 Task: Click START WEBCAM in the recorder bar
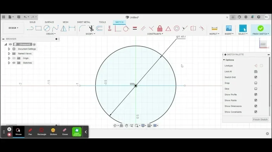coord(77,132)
